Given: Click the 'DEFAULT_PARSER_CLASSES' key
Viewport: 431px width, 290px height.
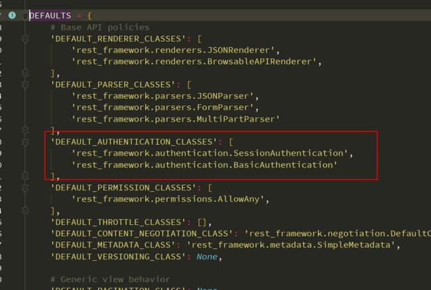Looking at the screenshot, I should 113,85.
